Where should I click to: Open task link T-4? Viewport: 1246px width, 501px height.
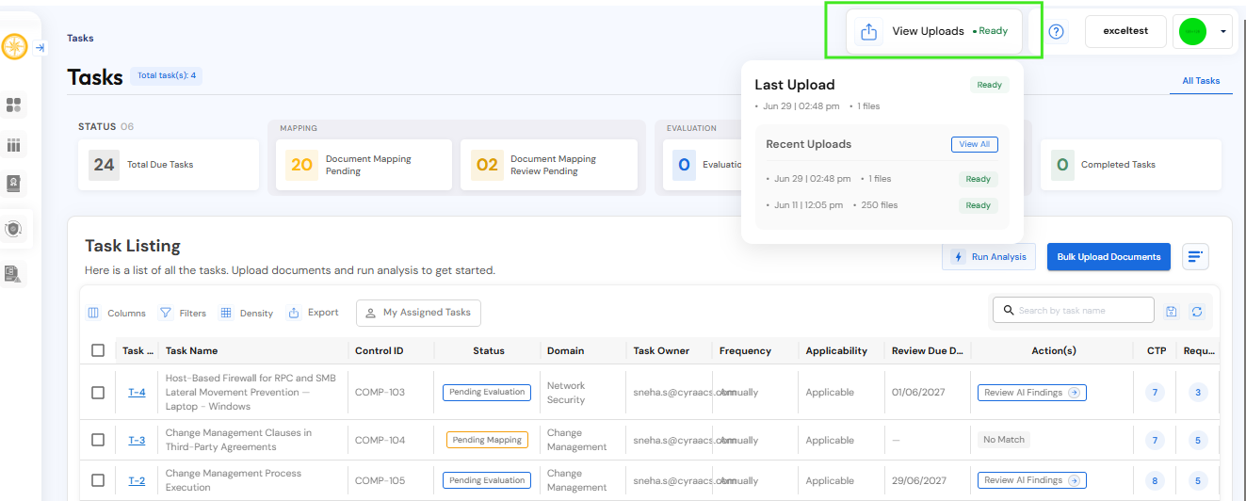pyautogui.click(x=137, y=393)
